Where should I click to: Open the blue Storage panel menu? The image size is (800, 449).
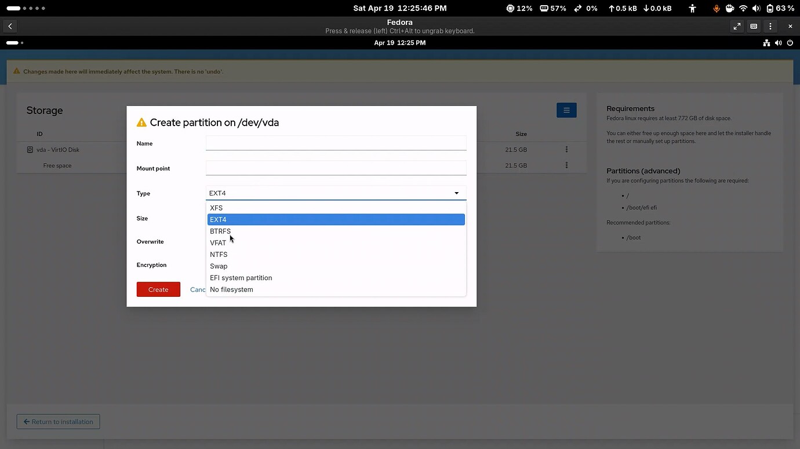click(x=566, y=110)
